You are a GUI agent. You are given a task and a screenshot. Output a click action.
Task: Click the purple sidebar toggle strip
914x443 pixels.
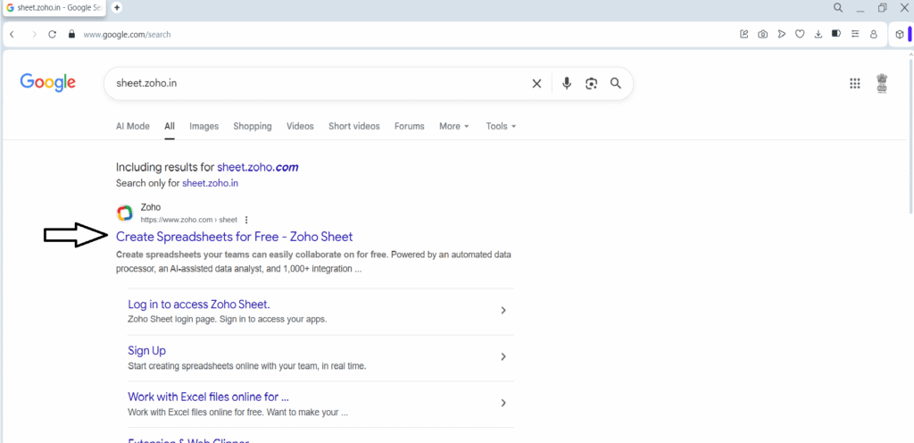pos(910,35)
